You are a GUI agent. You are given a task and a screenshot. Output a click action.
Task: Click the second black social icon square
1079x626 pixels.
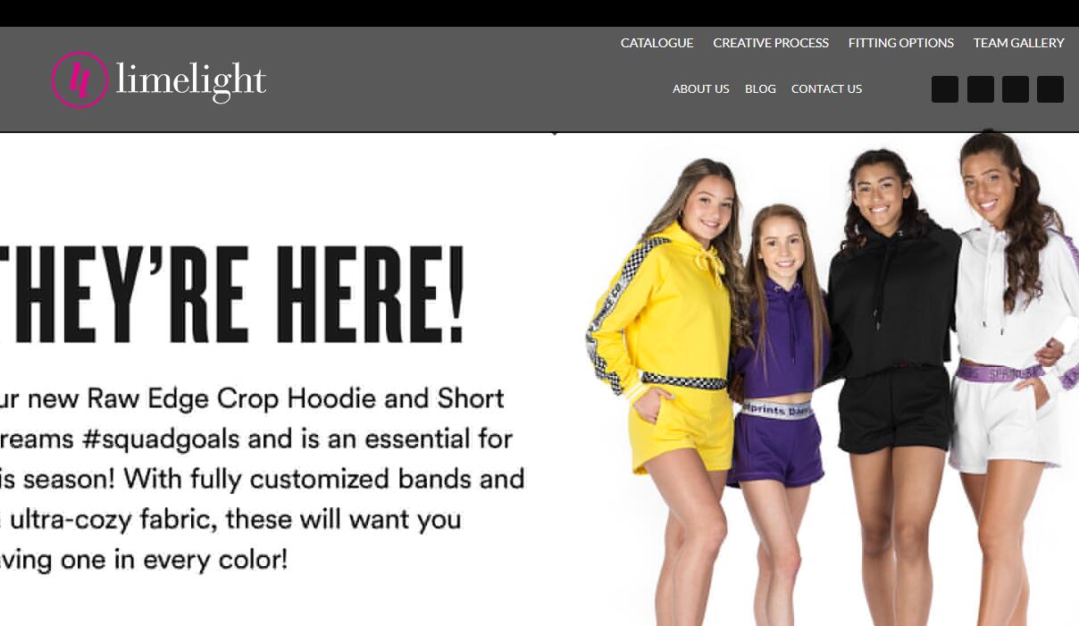coord(981,89)
